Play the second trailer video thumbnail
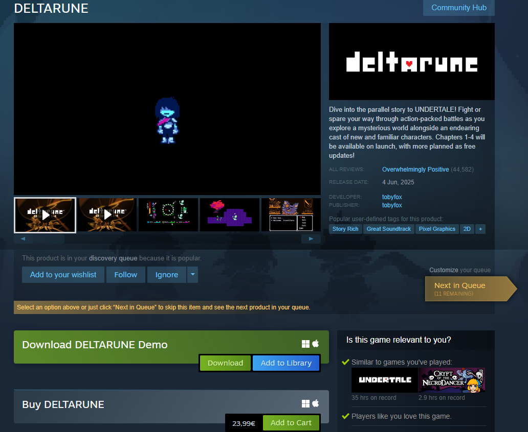This screenshot has width=528, height=432. click(107, 214)
